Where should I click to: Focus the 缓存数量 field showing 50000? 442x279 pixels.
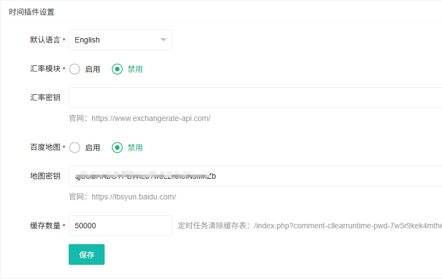point(120,226)
